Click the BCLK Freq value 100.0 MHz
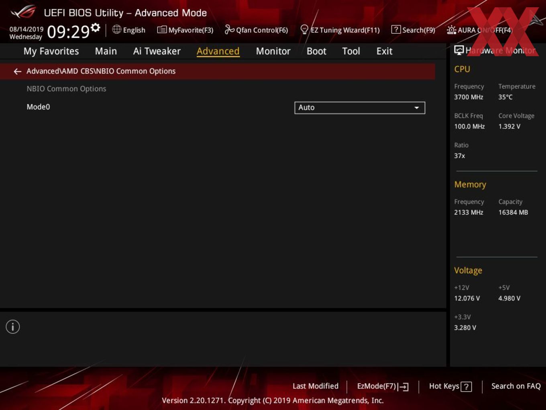546x410 pixels. (x=469, y=126)
